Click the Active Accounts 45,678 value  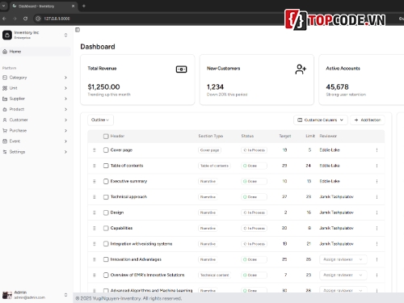pos(337,87)
